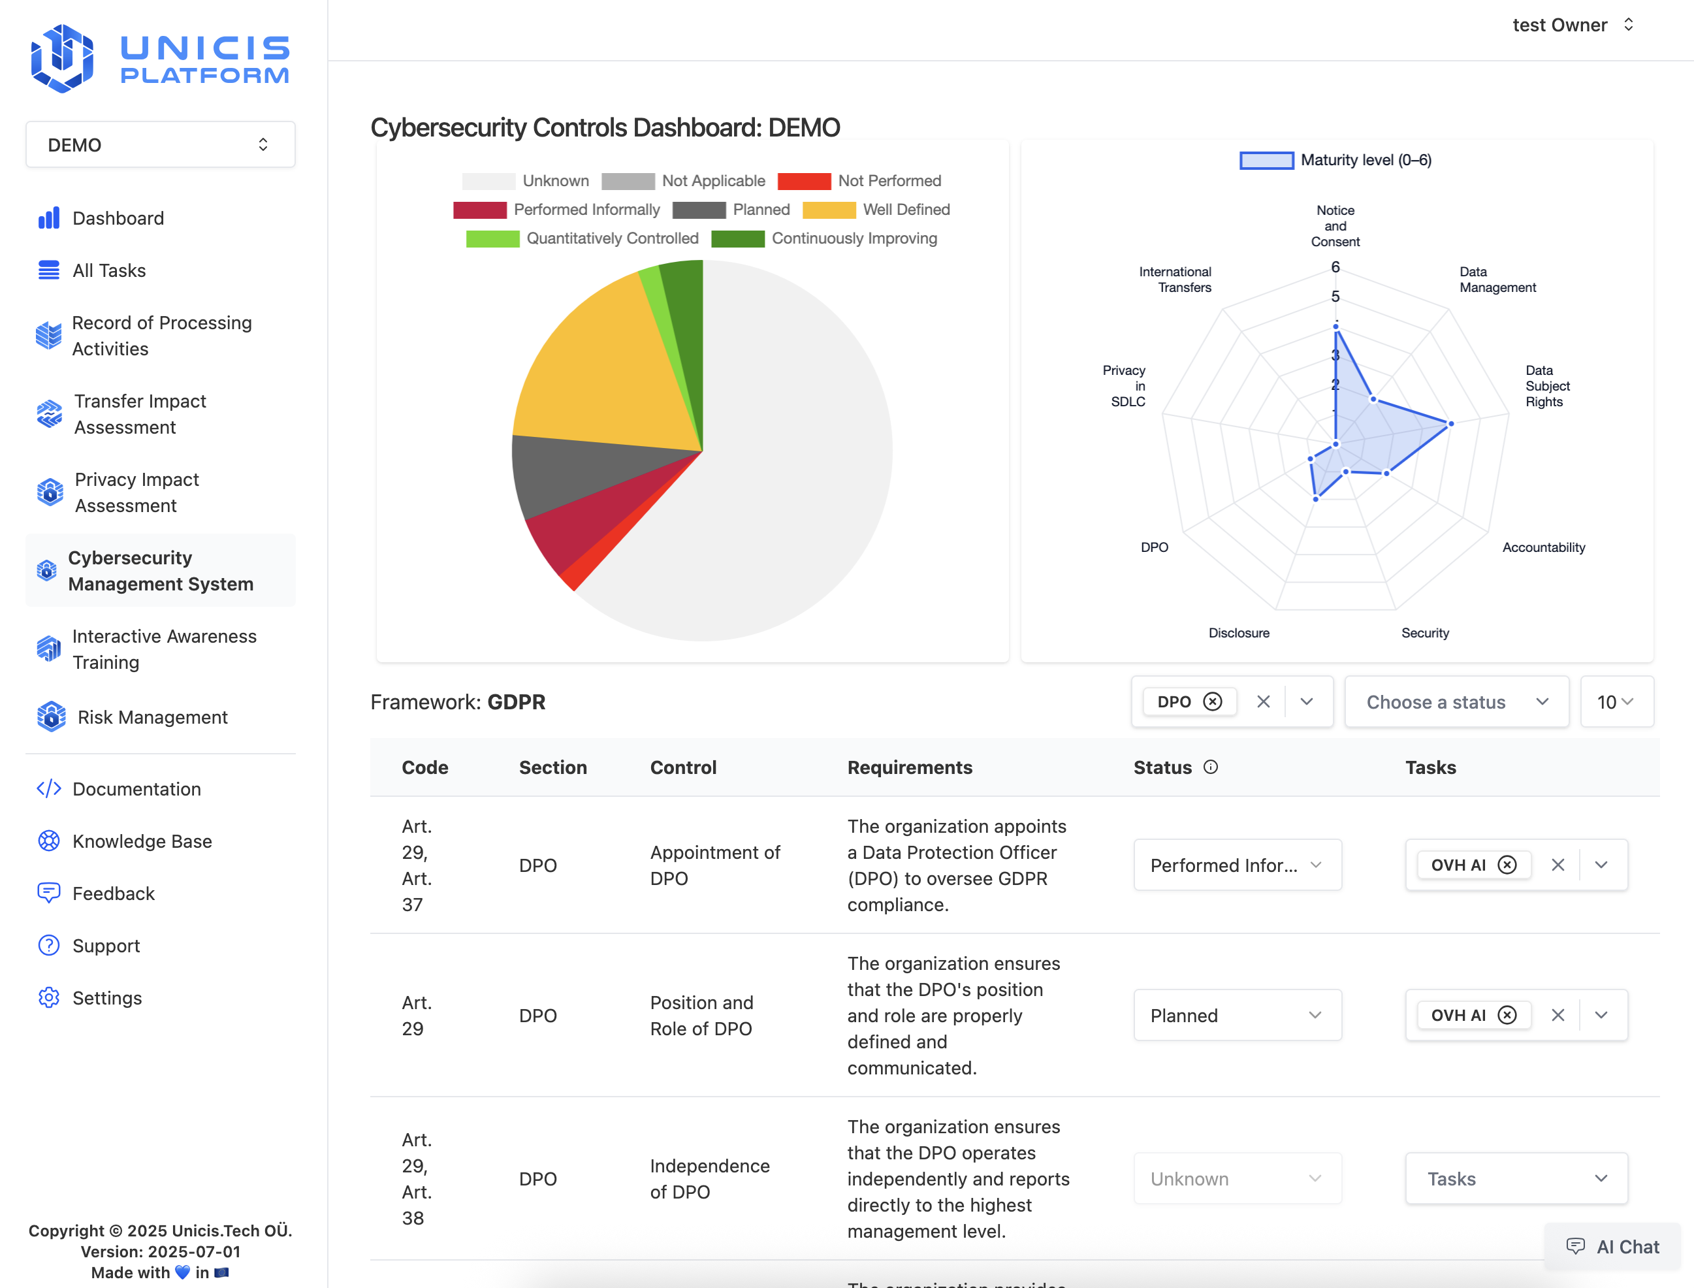Viewport: 1694px width, 1288px height.
Task: Click the Interactive Awareness Training megaphone icon
Action: pos(48,649)
